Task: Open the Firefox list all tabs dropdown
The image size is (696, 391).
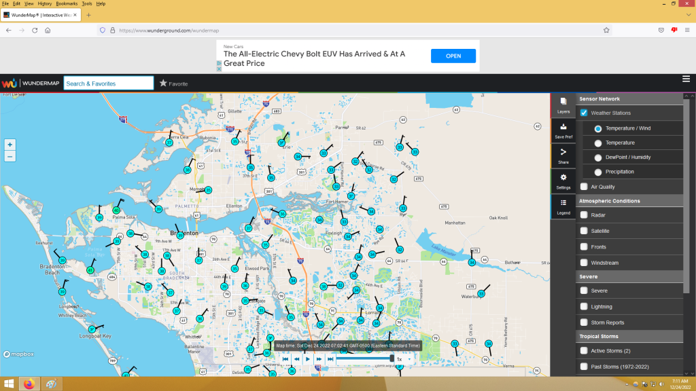Action: 689,15
